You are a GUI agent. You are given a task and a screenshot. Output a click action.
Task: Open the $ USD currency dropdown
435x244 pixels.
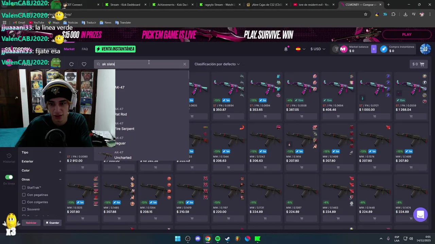(x=318, y=49)
